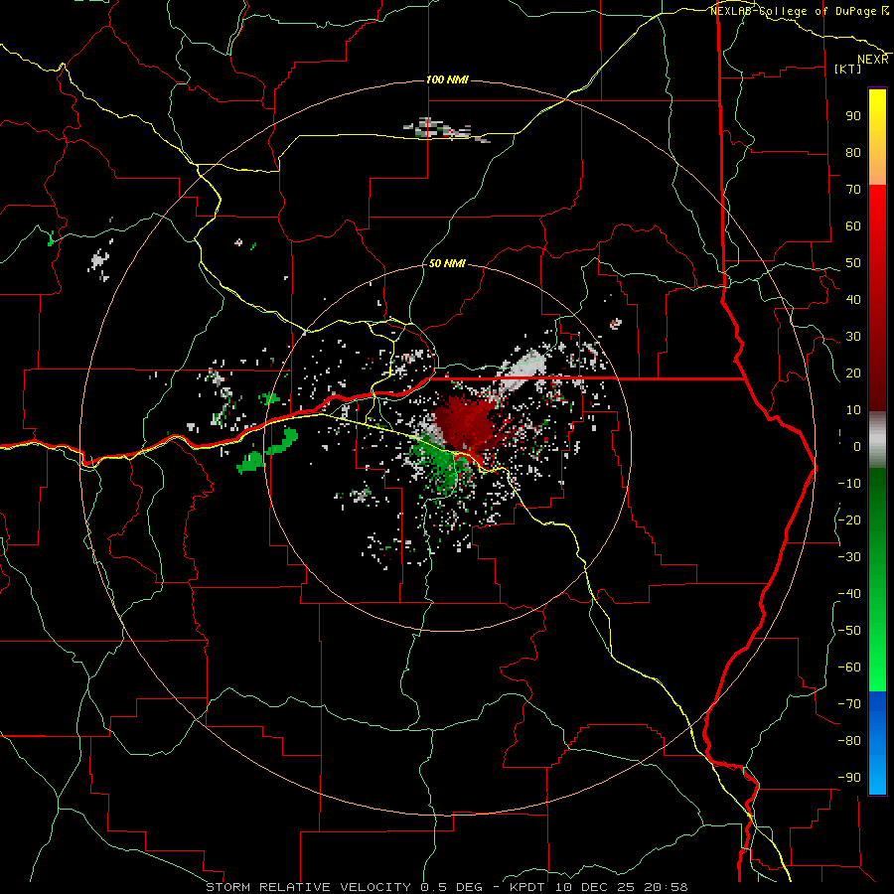
Task: Click the 90 value on the velocity scale
Action: click(853, 116)
